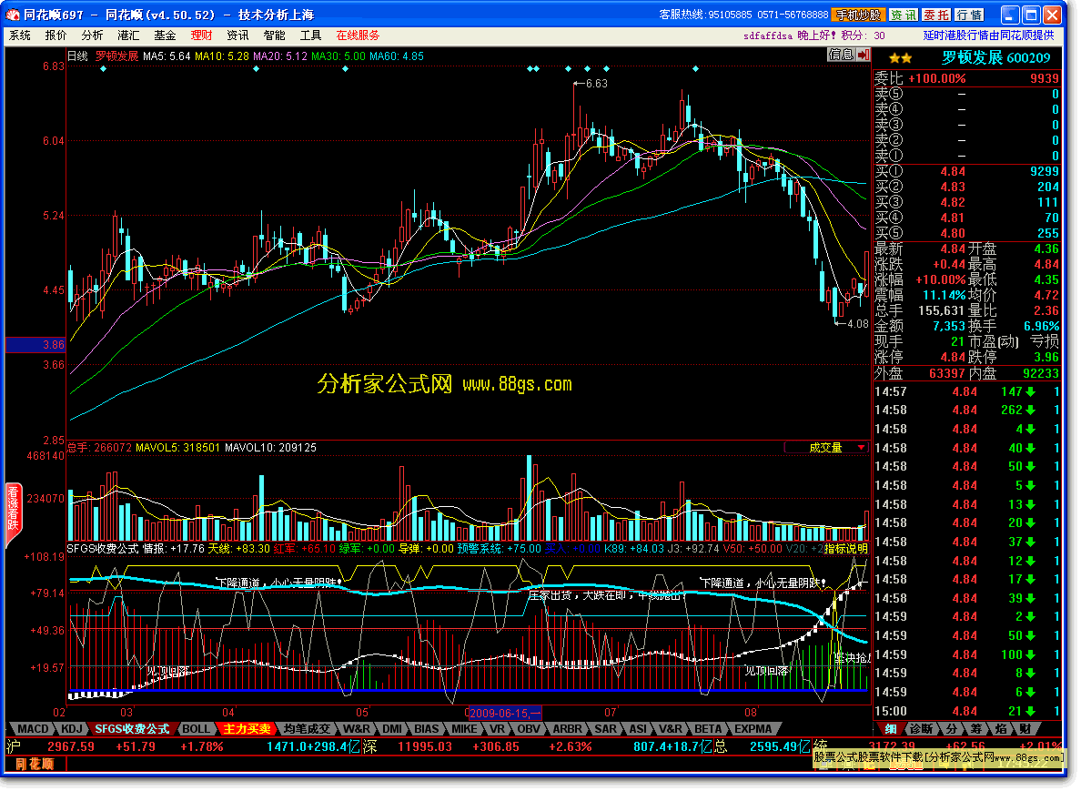Open the 港汇 menu
Viewport: 1081px width, 791px height.
pos(129,35)
